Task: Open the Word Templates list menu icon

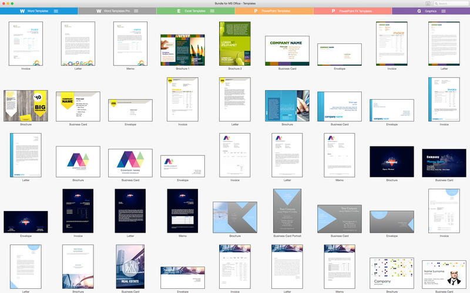Action: click(56, 11)
